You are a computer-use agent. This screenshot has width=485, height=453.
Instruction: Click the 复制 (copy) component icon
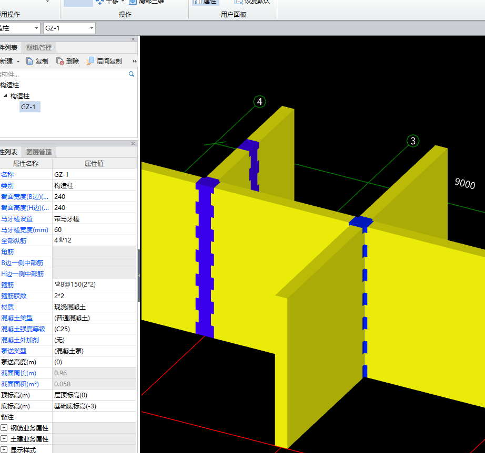(x=29, y=61)
